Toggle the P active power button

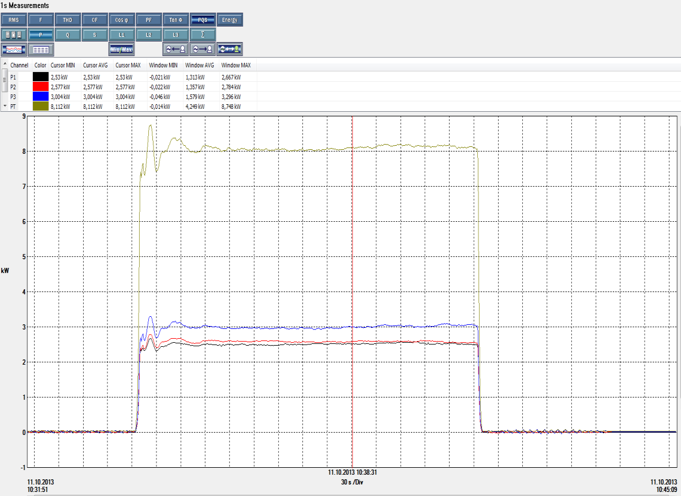41,35
